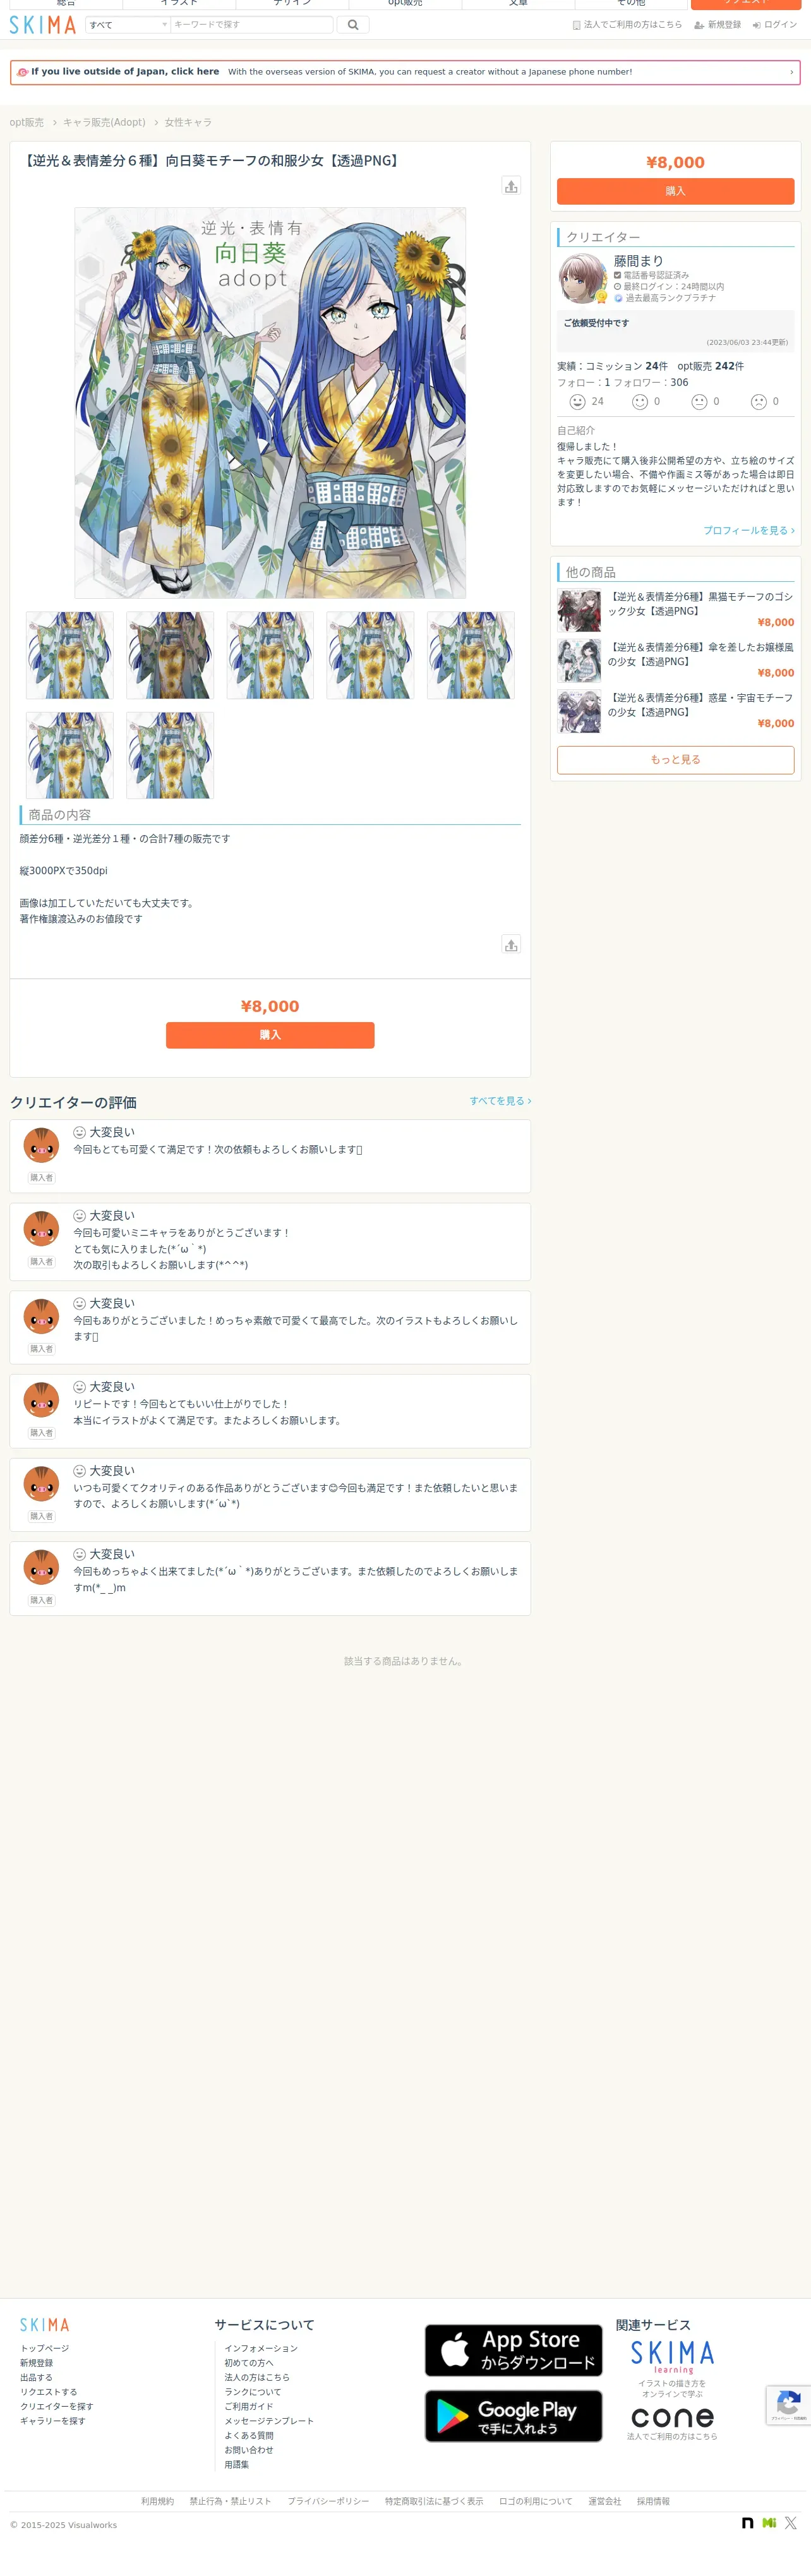Click the 購入 button below description

pyautogui.click(x=270, y=1035)
